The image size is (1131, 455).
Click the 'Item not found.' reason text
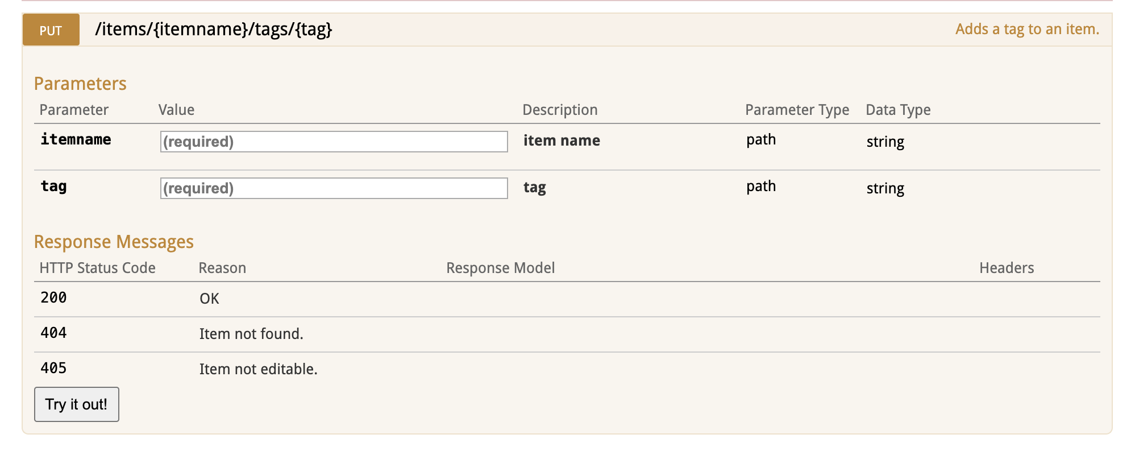tap(251, 334)
